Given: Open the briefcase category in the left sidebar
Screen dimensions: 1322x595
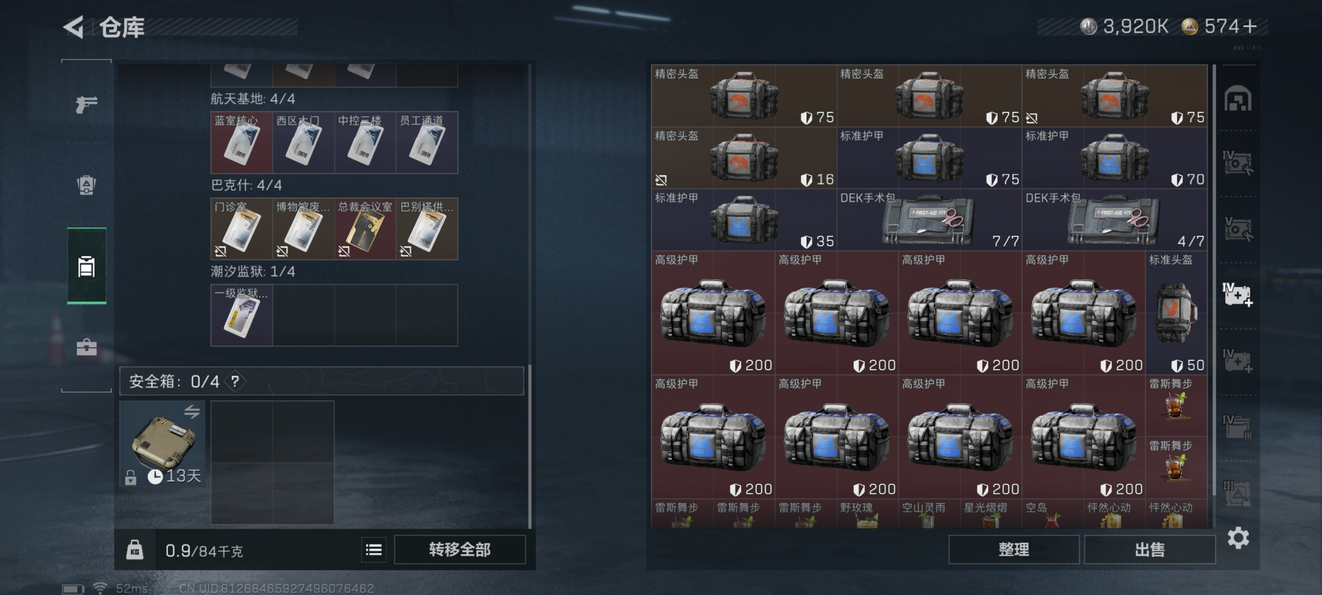Looking at the screenshot, I should click(86, 347).
